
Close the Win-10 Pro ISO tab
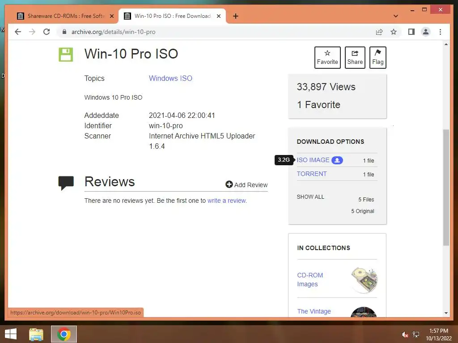(x=218, y=16)
